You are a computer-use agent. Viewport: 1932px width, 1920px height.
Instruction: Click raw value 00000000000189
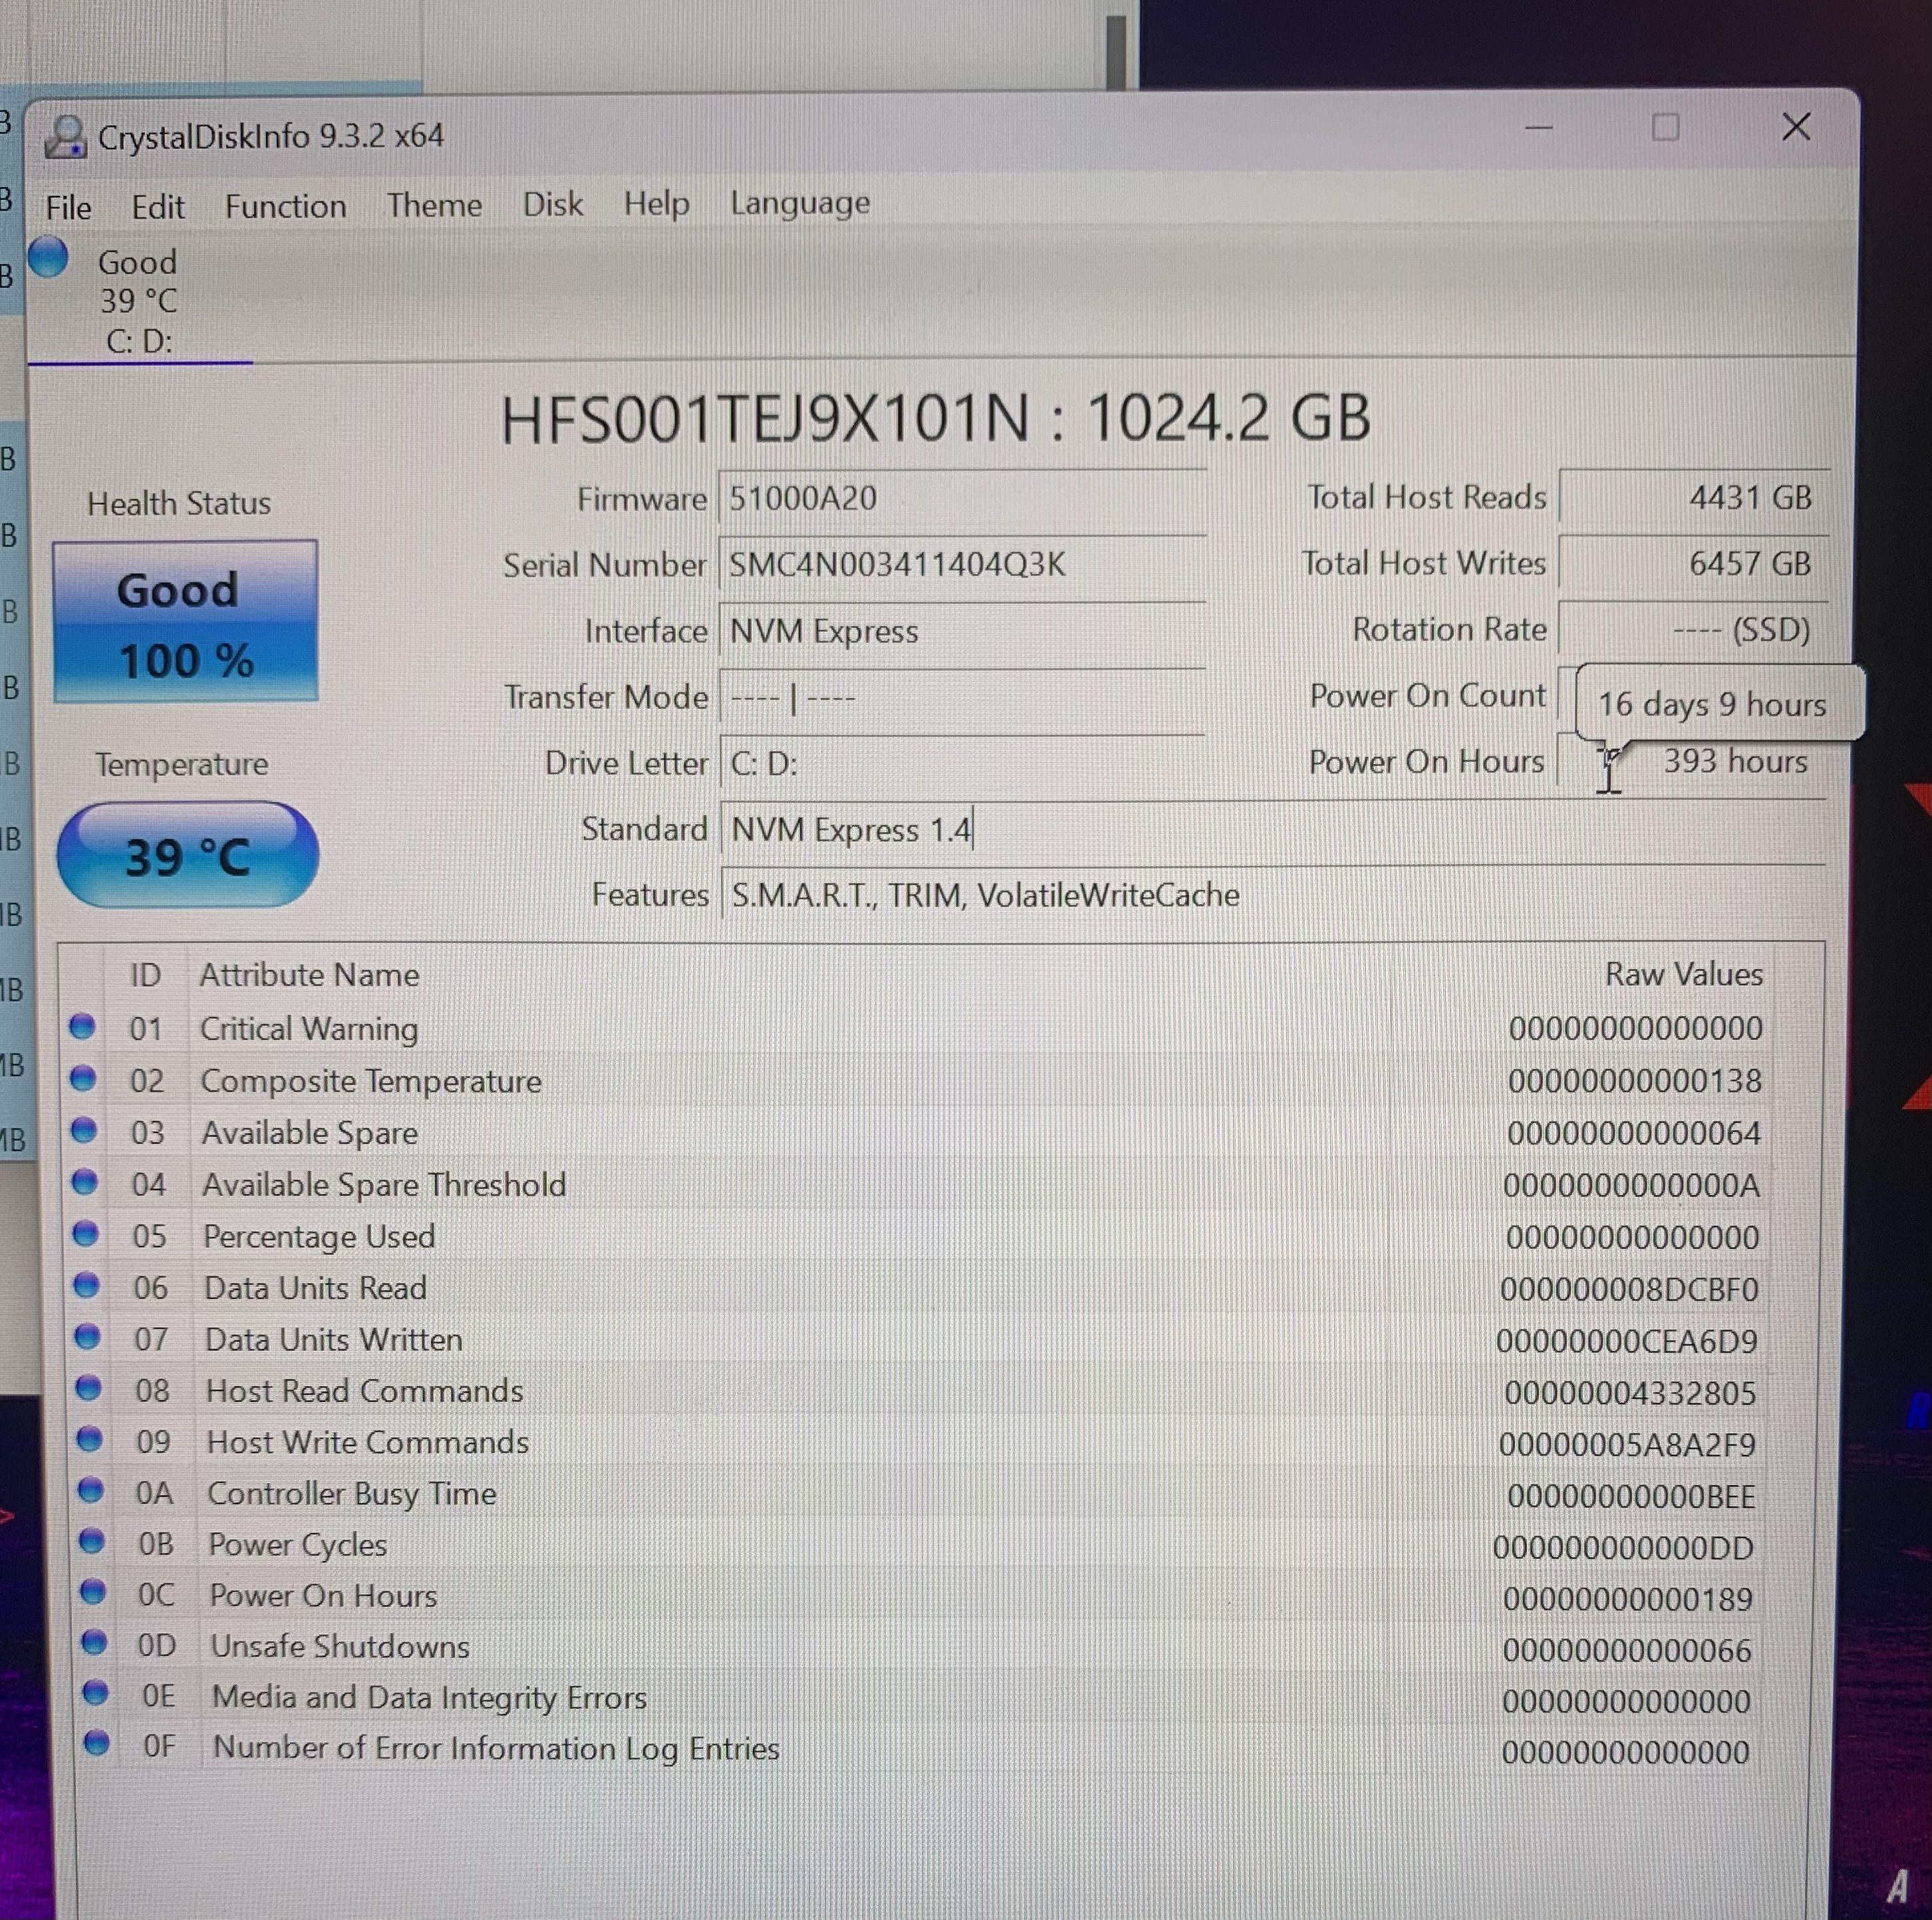[x=1628, y=1599]
